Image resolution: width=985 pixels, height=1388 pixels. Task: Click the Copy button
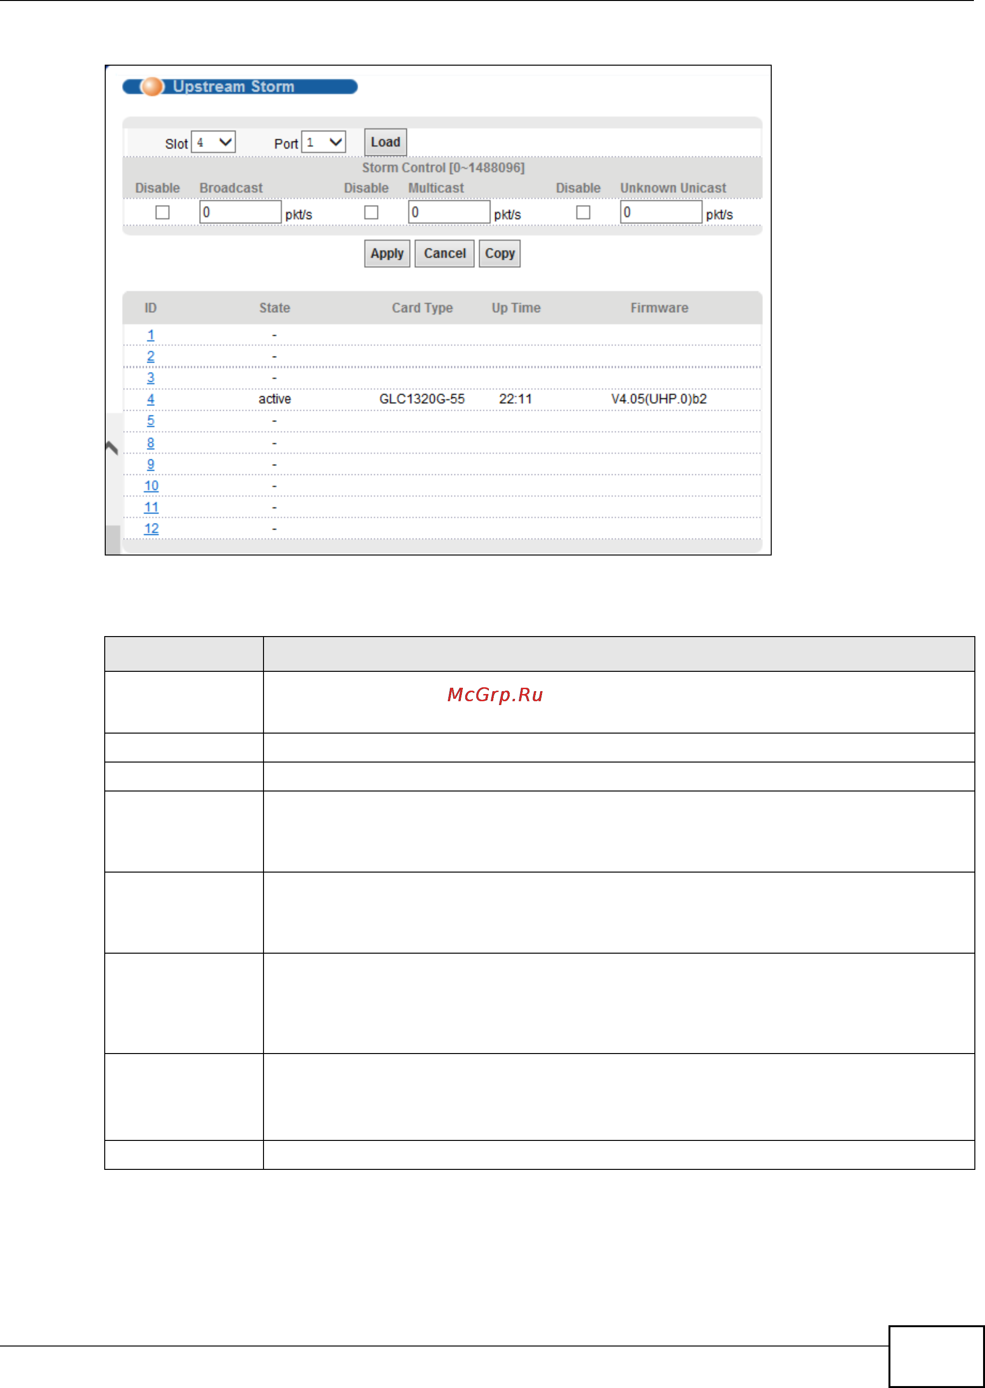(499, 253)
